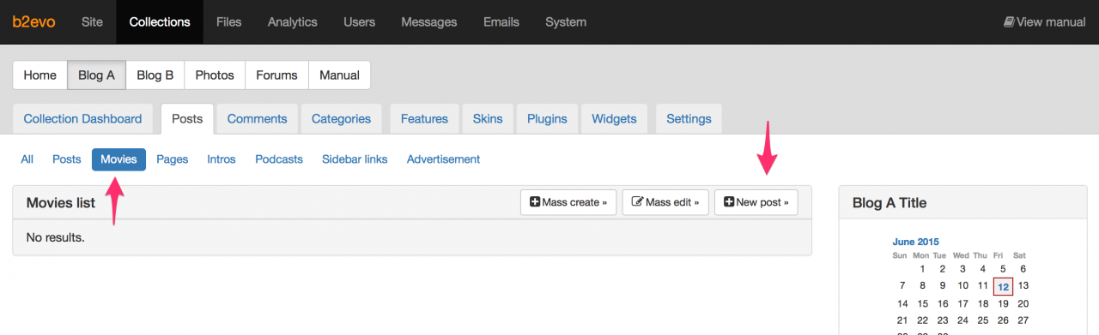Image resolution: width=1099 pixels, height=335 pixels.
Task: Filter list by Advertisement
Action: click(x=443, y=159)
